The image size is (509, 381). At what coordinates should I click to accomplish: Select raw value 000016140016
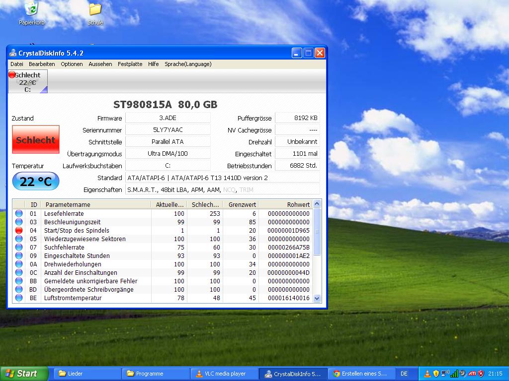[288, 298]
